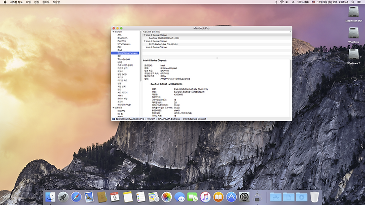Viewport: 365px width, 205px height.
Task: Select Win Data drive on desktop
Action: (353, 35)
